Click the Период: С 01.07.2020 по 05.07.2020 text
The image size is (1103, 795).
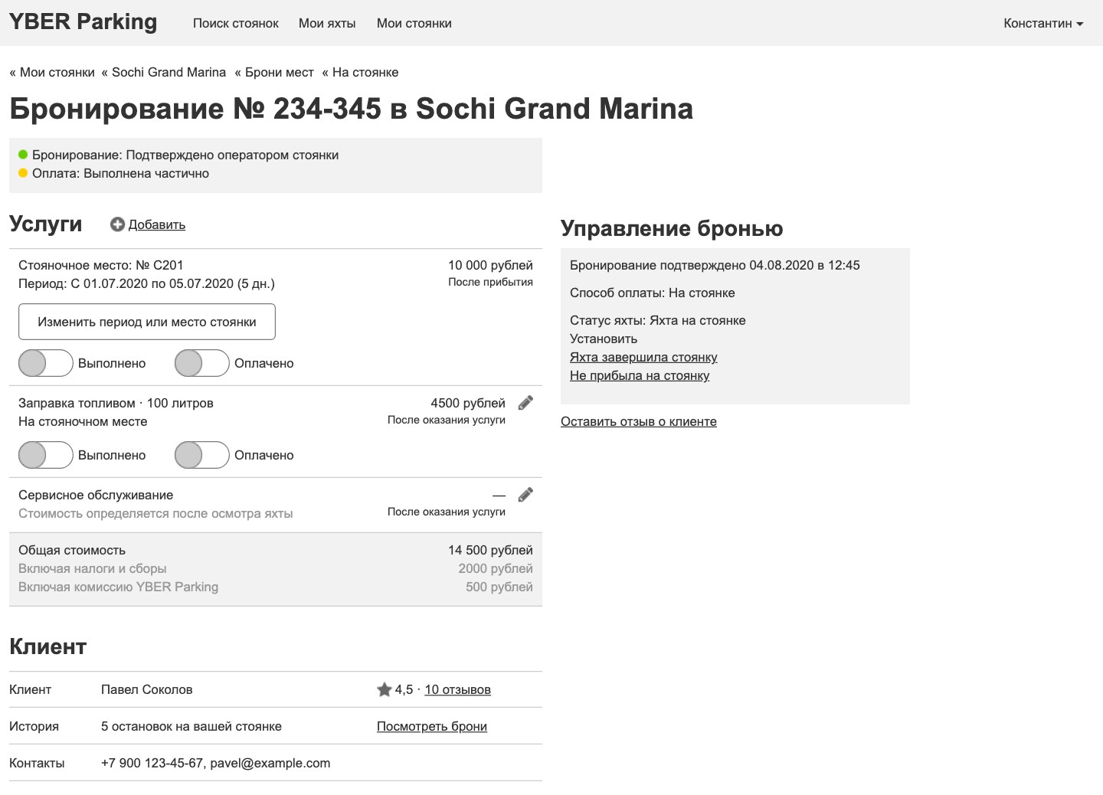click(146, 283)
